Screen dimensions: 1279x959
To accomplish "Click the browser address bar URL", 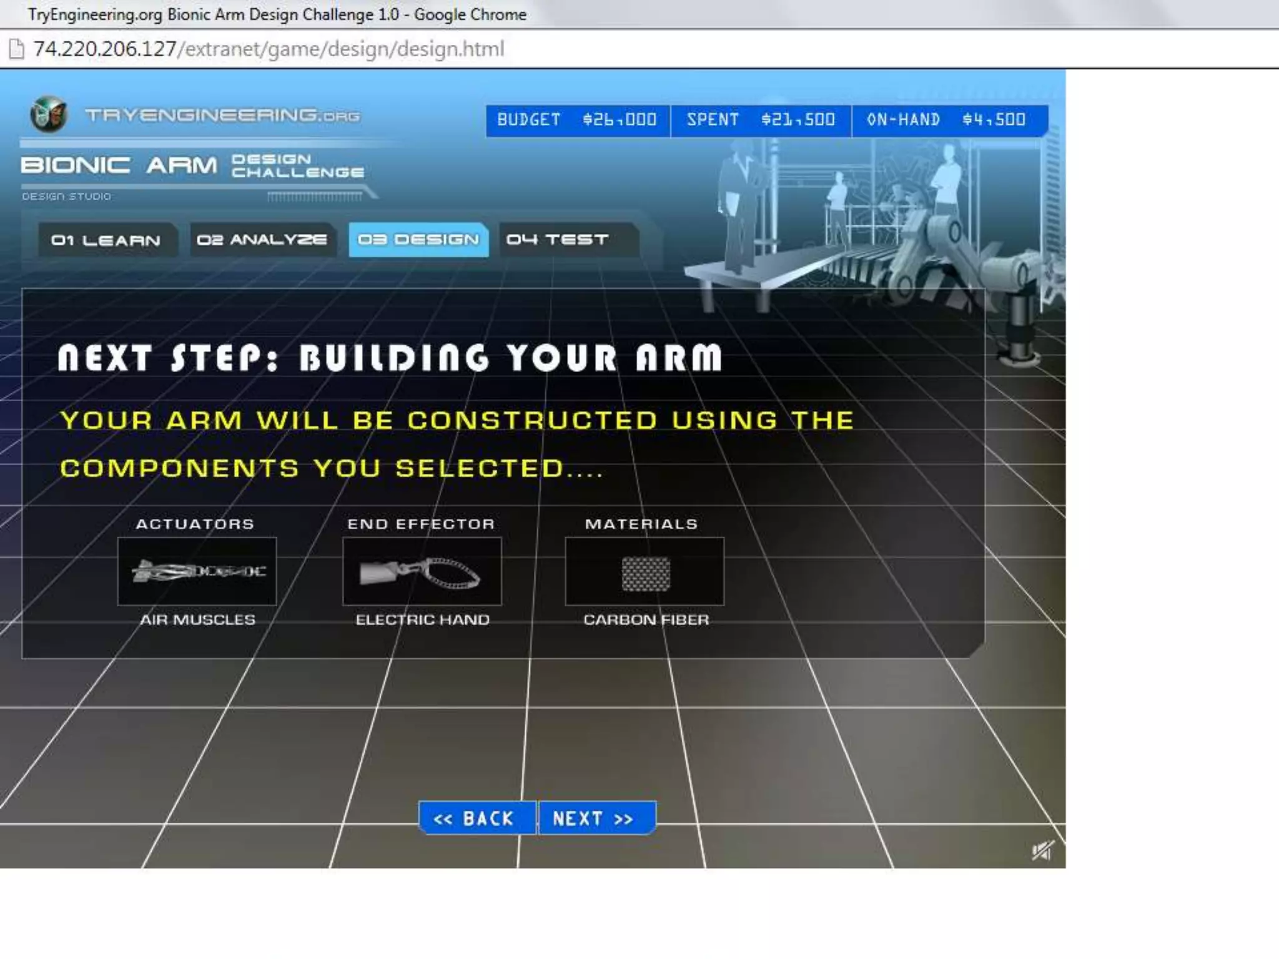I will click(269, 49).
